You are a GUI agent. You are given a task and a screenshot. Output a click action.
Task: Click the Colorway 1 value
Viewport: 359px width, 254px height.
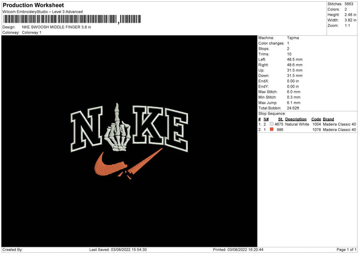click(32, 32)
